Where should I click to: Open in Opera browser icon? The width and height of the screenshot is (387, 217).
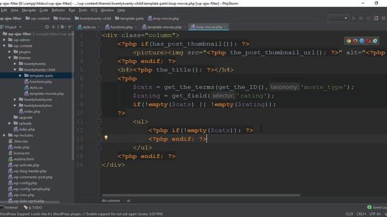[x=368, y=41]
